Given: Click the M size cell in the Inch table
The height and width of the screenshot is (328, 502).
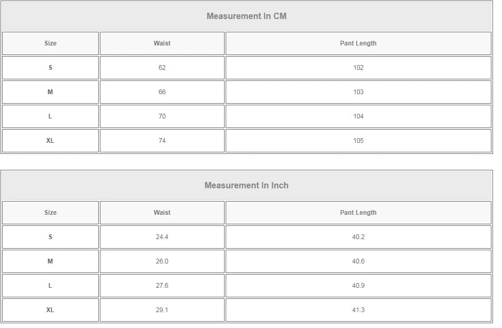Looking at the screenshot, I should point(50,261).
